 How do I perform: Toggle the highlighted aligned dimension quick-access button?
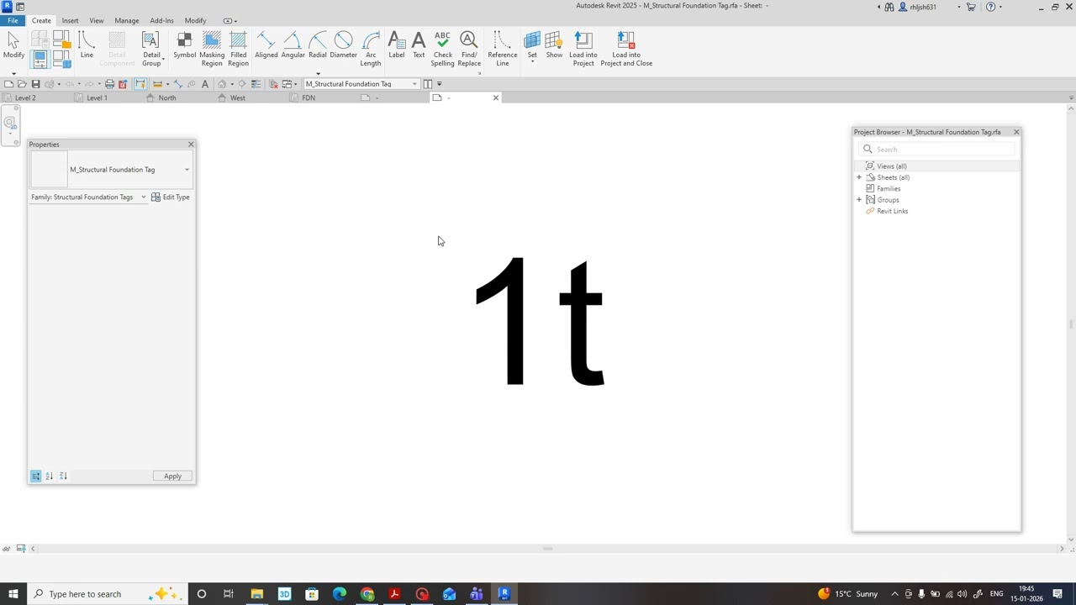pyautogui.click(x=140, y=84)
